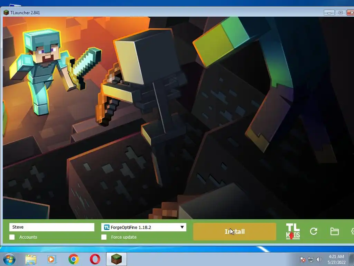Image resolution: width=354 pixels, height=266 pixels.
Task: Click the volume speaker tray icon
Action: (319, 259)
